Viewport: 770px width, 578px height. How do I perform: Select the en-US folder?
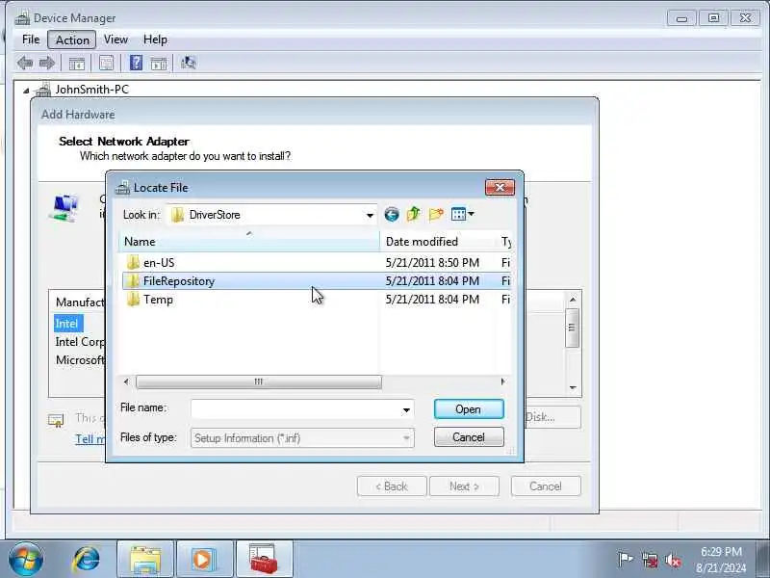coord(159,262)
